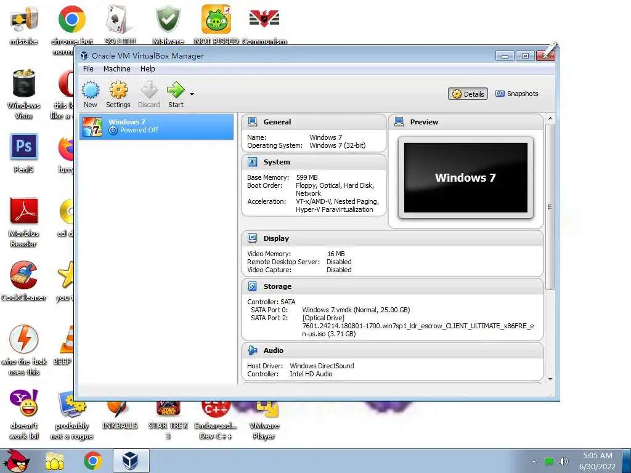Click the volume speaker icon in system tray
Image resolution: width=631 pixels, height=473 pixels.
(x=563, y=461)
